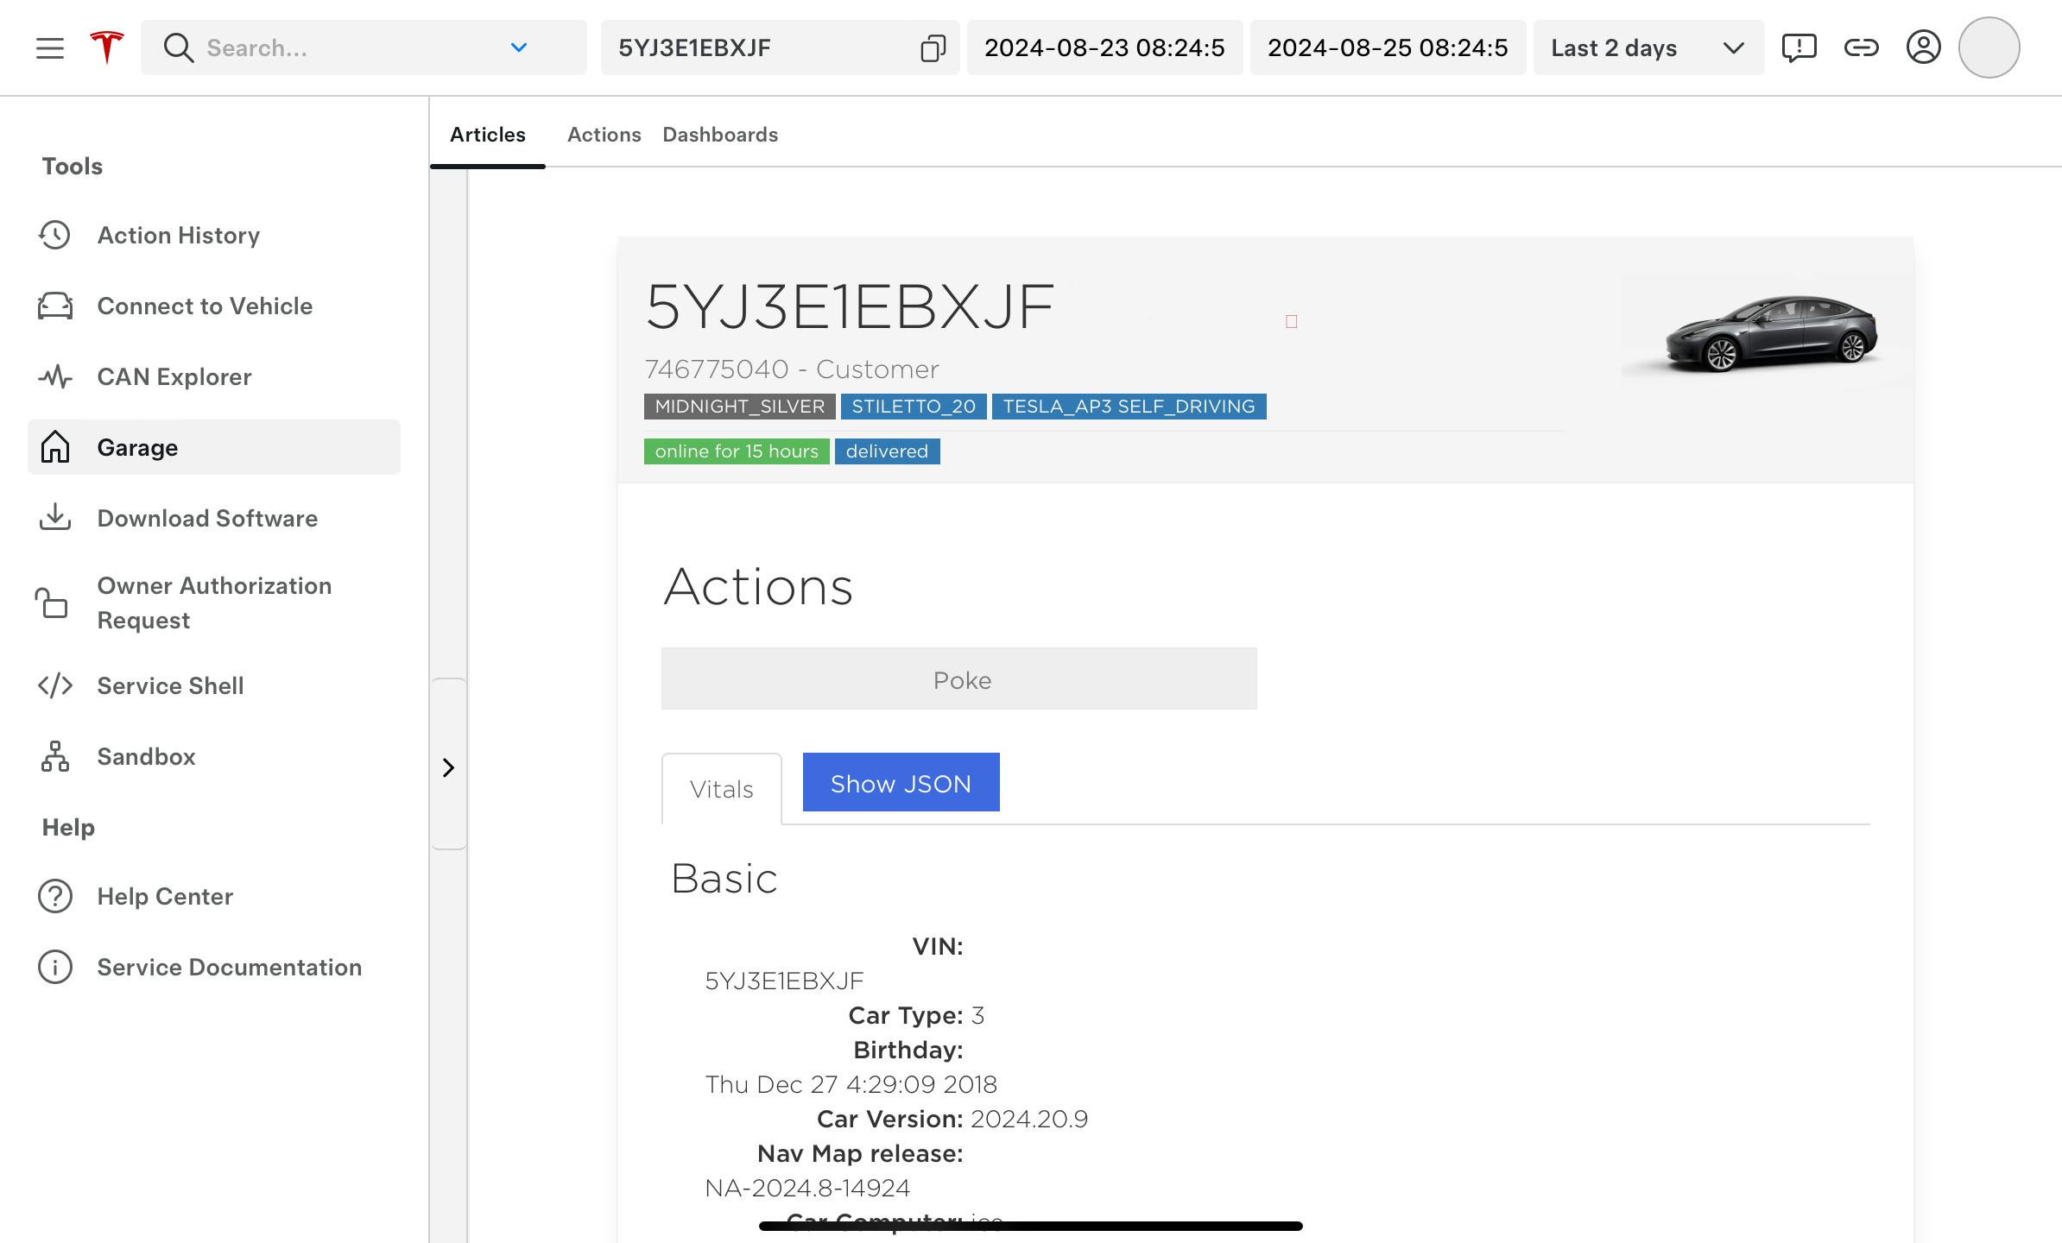2062x1243 pixels.
Task: Click the link share icon
Action: pos(1861,47)
